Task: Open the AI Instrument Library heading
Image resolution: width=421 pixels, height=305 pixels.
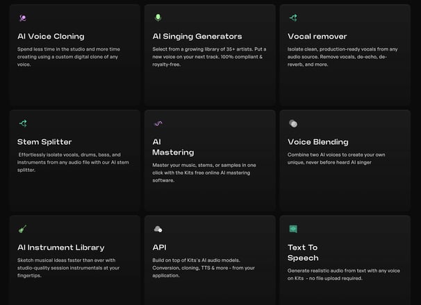Action: (61, 247)
